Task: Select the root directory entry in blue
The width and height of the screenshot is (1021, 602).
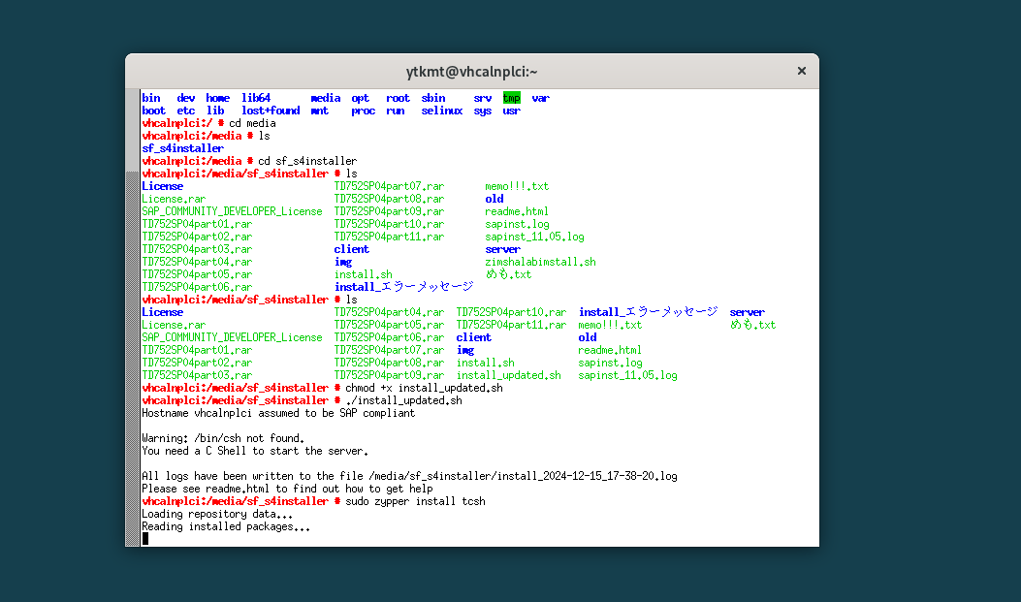Action: click(x=398, y=98)
